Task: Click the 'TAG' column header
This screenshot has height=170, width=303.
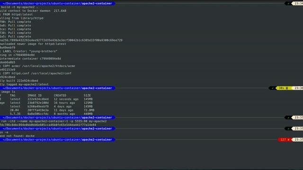Action: (x=13, y=95)
